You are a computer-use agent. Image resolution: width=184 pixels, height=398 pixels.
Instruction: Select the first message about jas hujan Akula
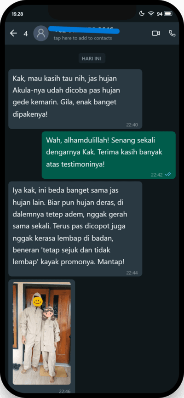click(75, 99)
